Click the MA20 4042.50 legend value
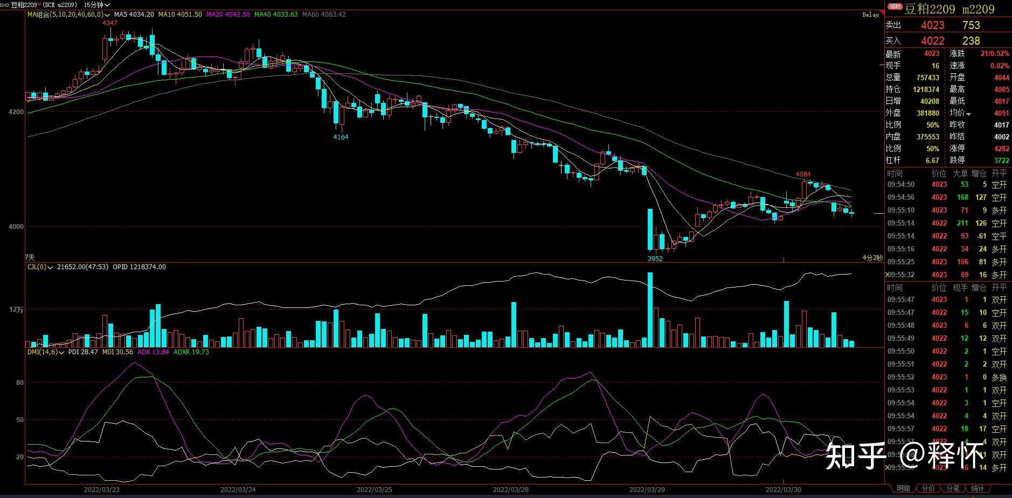 click(x=228, y=15)
